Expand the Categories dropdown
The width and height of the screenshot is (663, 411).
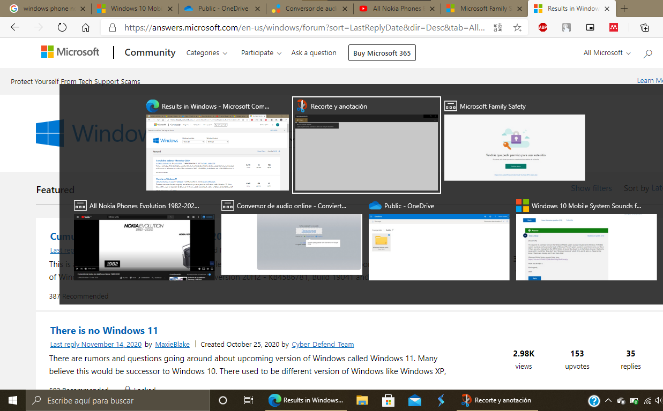tap(207, 53)
